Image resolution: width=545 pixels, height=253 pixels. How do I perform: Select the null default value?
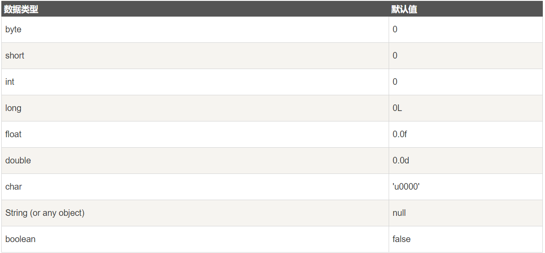pos(399,213)
